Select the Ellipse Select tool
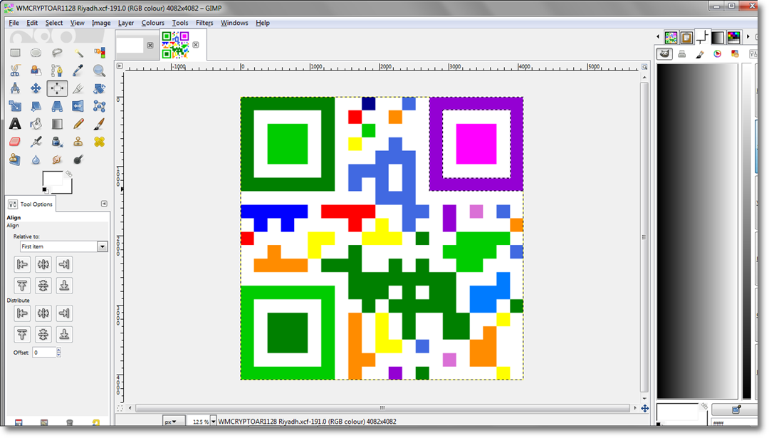769x438 pixels. click(x=36, y=53)
